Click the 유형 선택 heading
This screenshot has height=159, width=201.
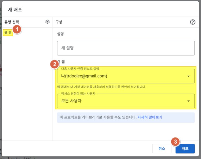tap(12, 22)
